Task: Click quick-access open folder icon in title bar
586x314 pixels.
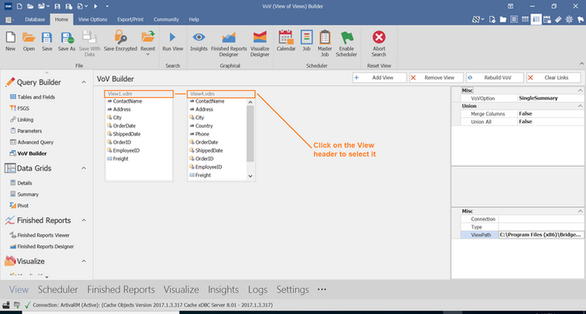Action: (30, 6)
